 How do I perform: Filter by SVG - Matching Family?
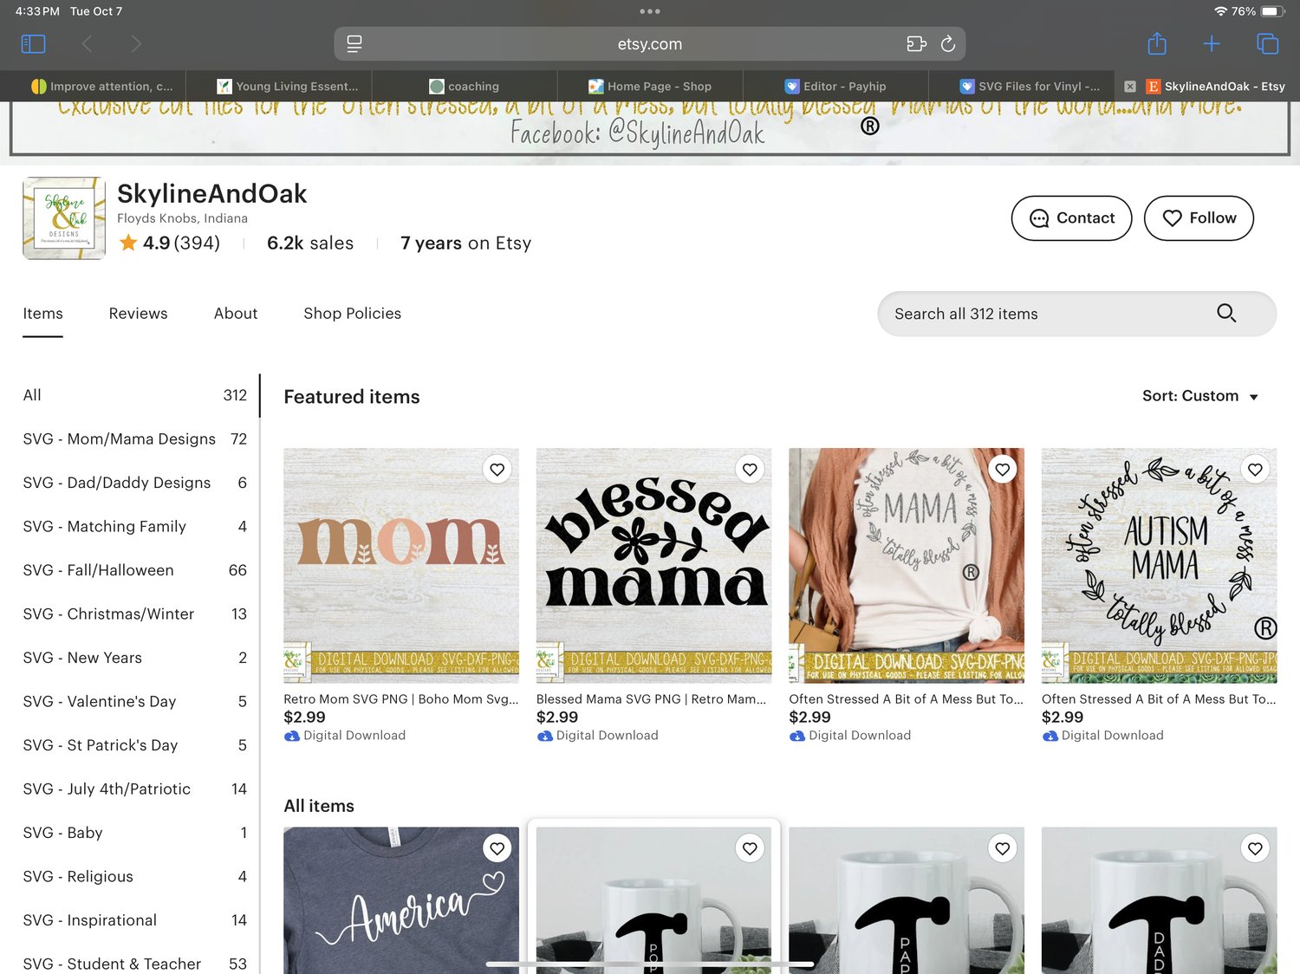135,527
